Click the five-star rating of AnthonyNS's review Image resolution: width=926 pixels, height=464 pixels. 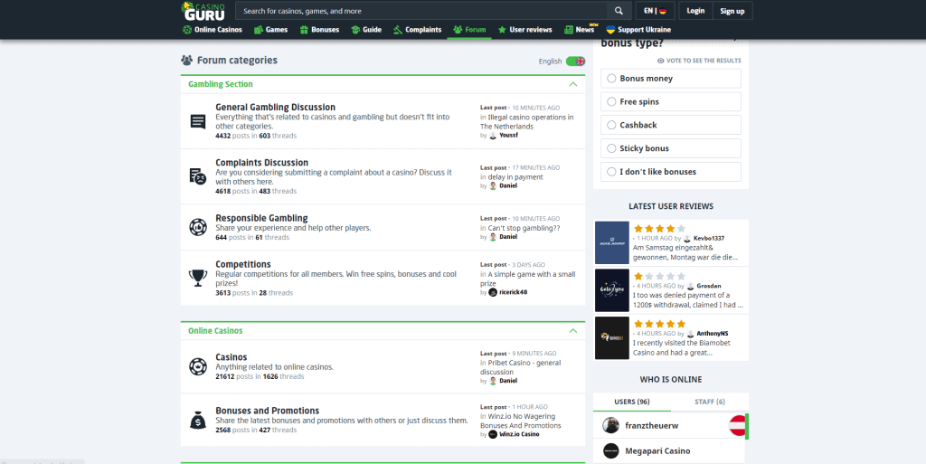click(x=659, y=324)
